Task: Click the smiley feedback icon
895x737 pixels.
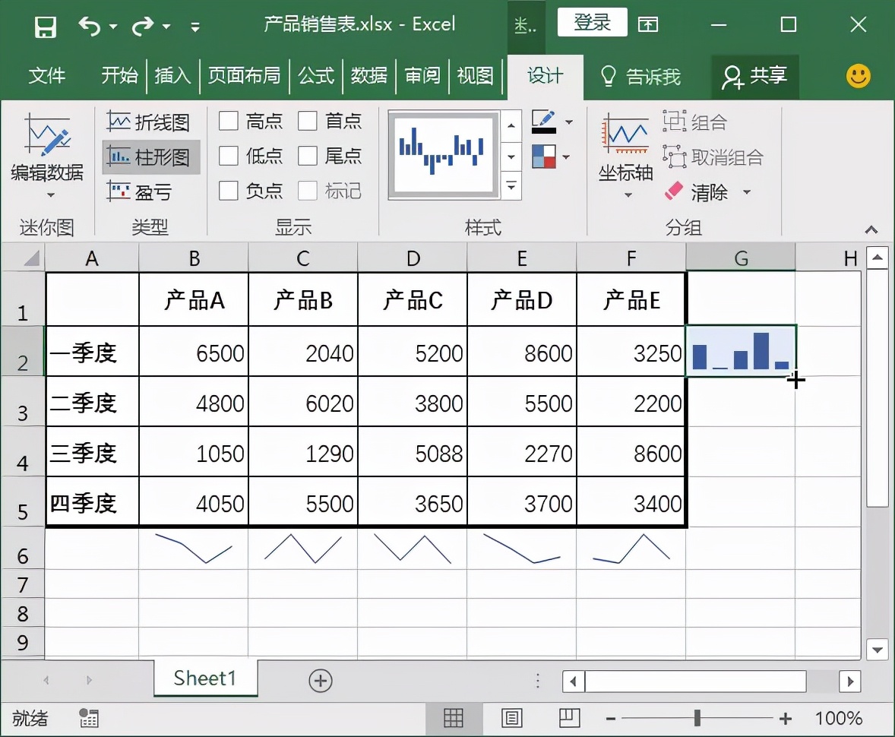Action: (x=859, y=76)
